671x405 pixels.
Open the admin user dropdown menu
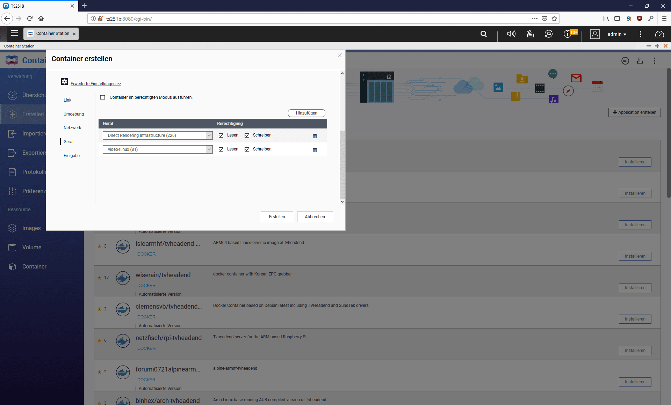pyautogui.click(x=617, y=34)
